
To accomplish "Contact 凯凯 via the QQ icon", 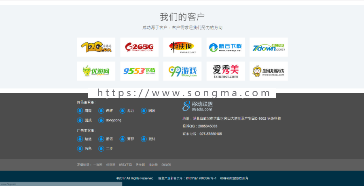I will coord(80,120).
